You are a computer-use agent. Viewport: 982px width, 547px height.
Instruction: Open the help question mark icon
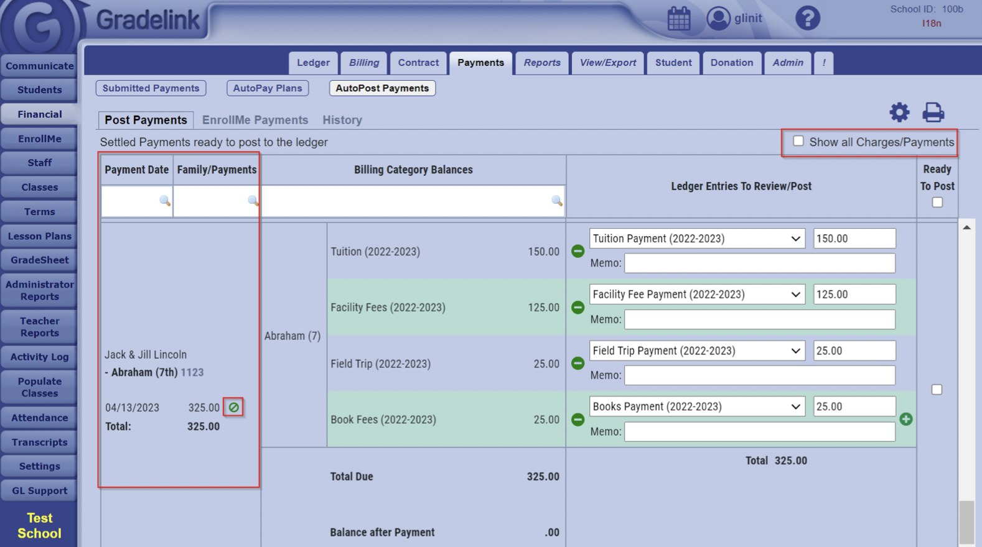tap(807, 18)
